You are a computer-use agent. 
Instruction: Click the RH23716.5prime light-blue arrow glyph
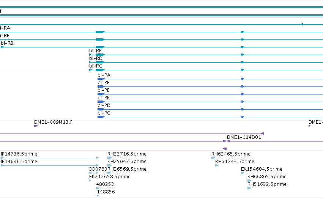[x=110, y=158]
